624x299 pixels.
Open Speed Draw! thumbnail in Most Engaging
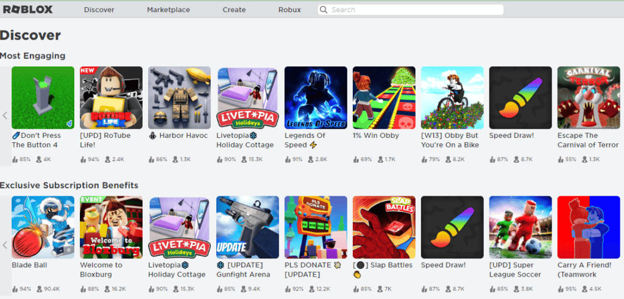tap(520, 98)
